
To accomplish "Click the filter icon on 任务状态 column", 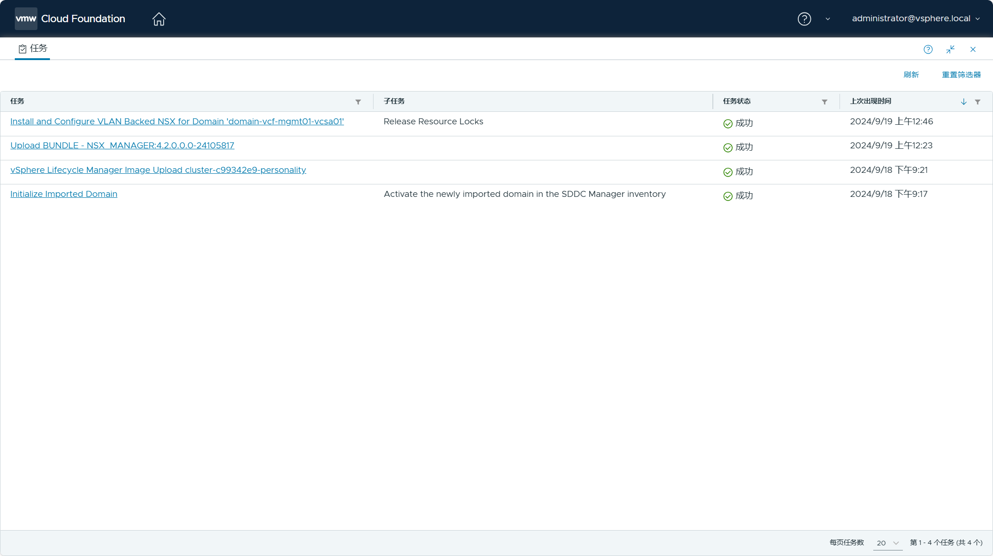I will (x=824, y=102).
